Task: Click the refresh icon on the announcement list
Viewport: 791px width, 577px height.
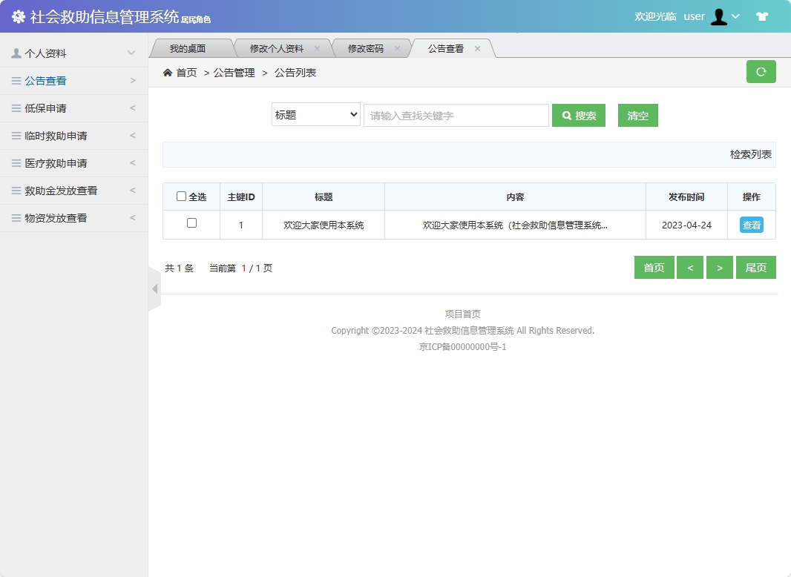Action: [x=761, y=71]
